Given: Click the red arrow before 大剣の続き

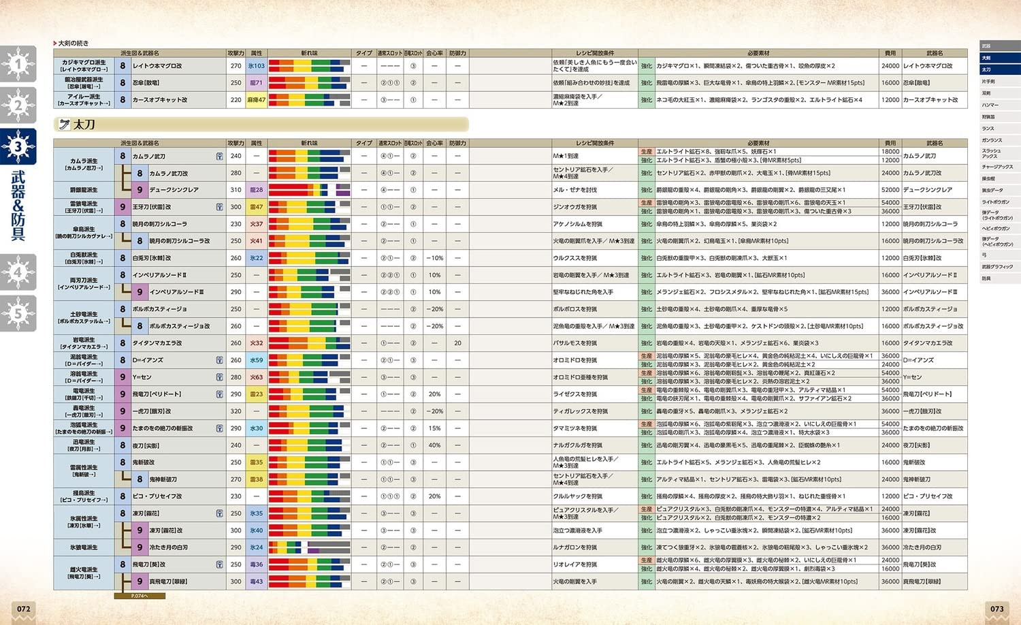Looking at the screenshot, I should click(54, 43).
